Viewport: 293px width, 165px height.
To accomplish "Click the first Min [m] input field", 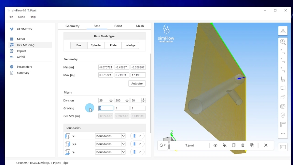I will pyautogui.click(x=106, y=67).
